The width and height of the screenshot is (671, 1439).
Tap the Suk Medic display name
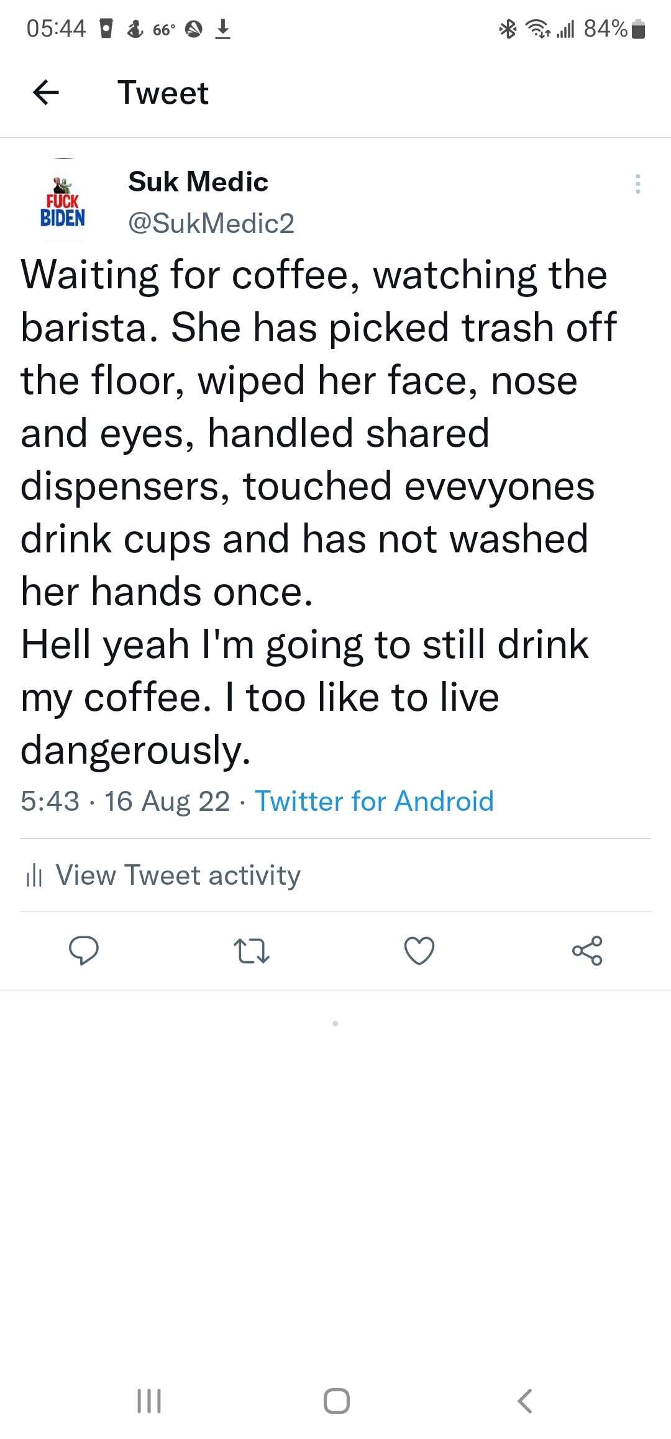tap(198, 182)
